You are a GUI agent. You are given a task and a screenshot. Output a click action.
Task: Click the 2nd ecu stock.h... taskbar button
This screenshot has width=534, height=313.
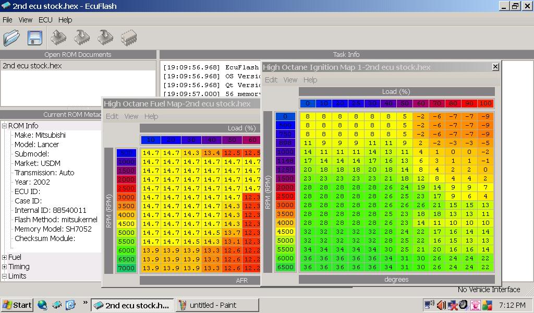[132, 305]
